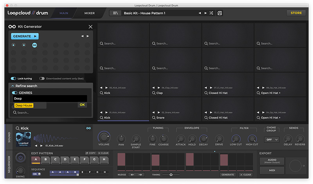Show previous generated kit in Kit Generator

pos(82,36)
